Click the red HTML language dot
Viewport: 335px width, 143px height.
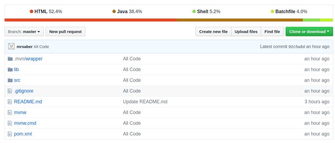click(31, 12)
